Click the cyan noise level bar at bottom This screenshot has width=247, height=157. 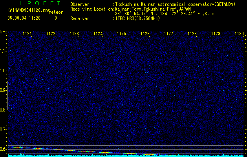coord(126,156)
